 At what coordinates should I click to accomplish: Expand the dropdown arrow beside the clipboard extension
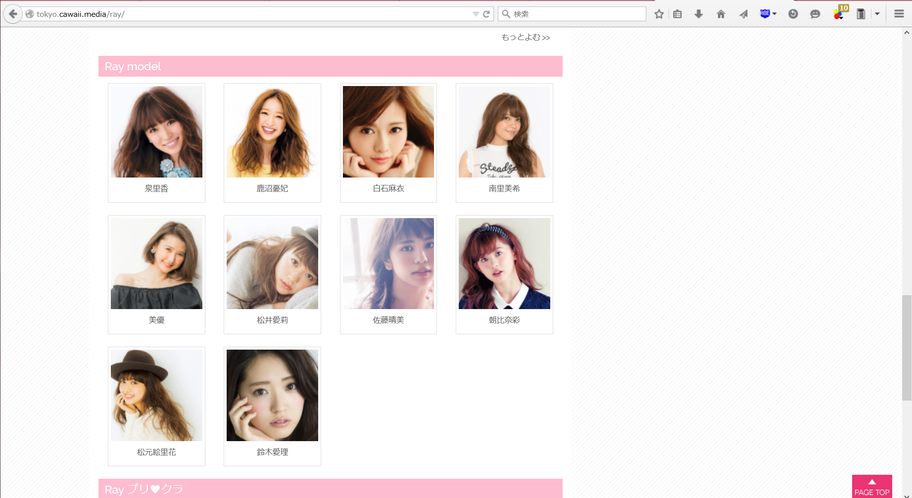(x=877, y=14)
